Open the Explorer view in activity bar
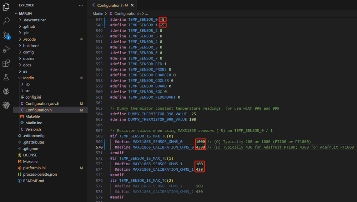The image size is (357, 202). tap(6, 7)
